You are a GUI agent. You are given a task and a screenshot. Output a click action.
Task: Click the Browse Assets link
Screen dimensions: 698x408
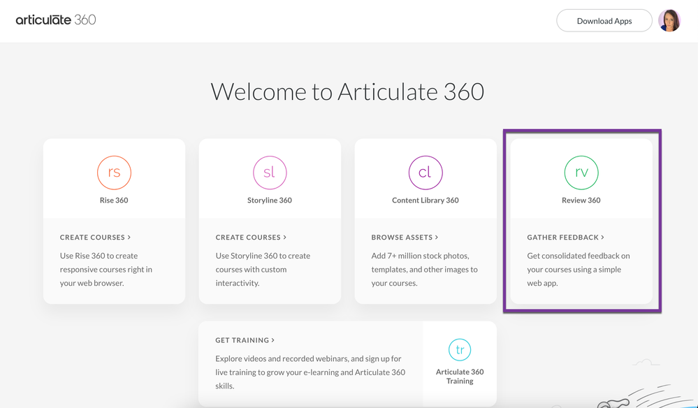click(x=405, y=238)
